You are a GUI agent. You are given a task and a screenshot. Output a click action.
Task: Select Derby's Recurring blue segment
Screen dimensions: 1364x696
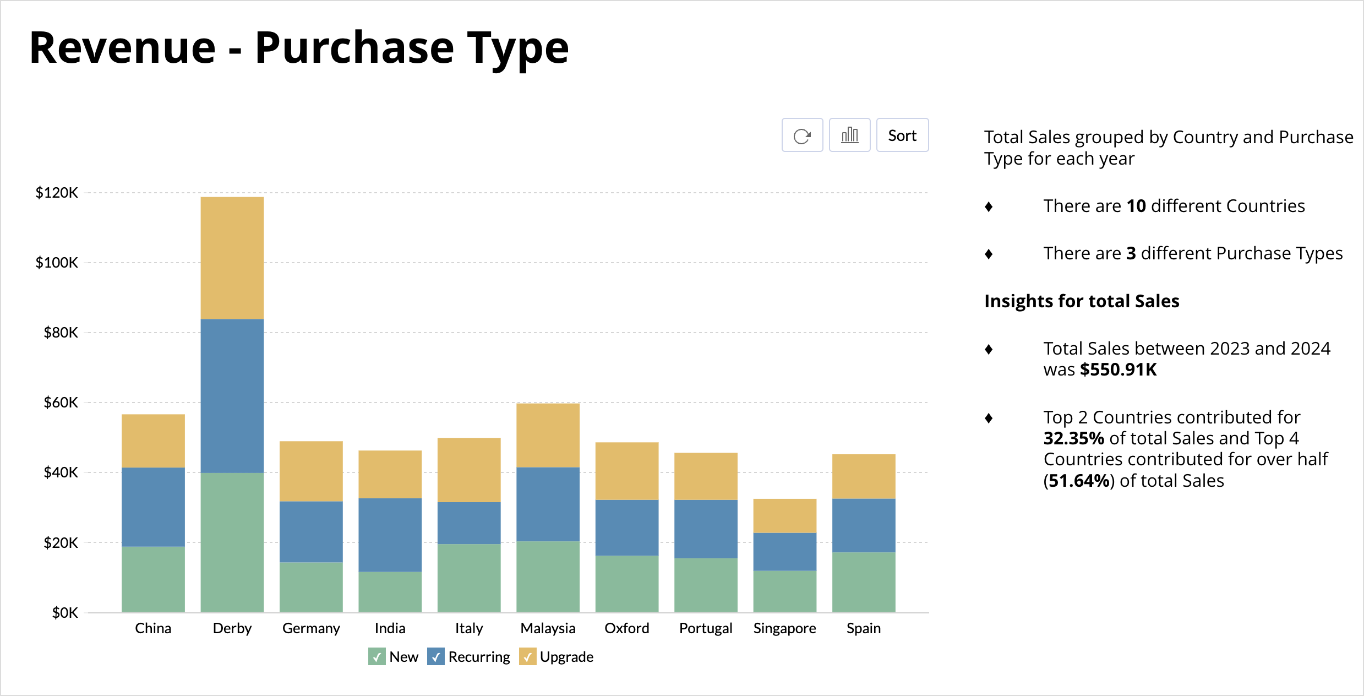pos(232,395)
